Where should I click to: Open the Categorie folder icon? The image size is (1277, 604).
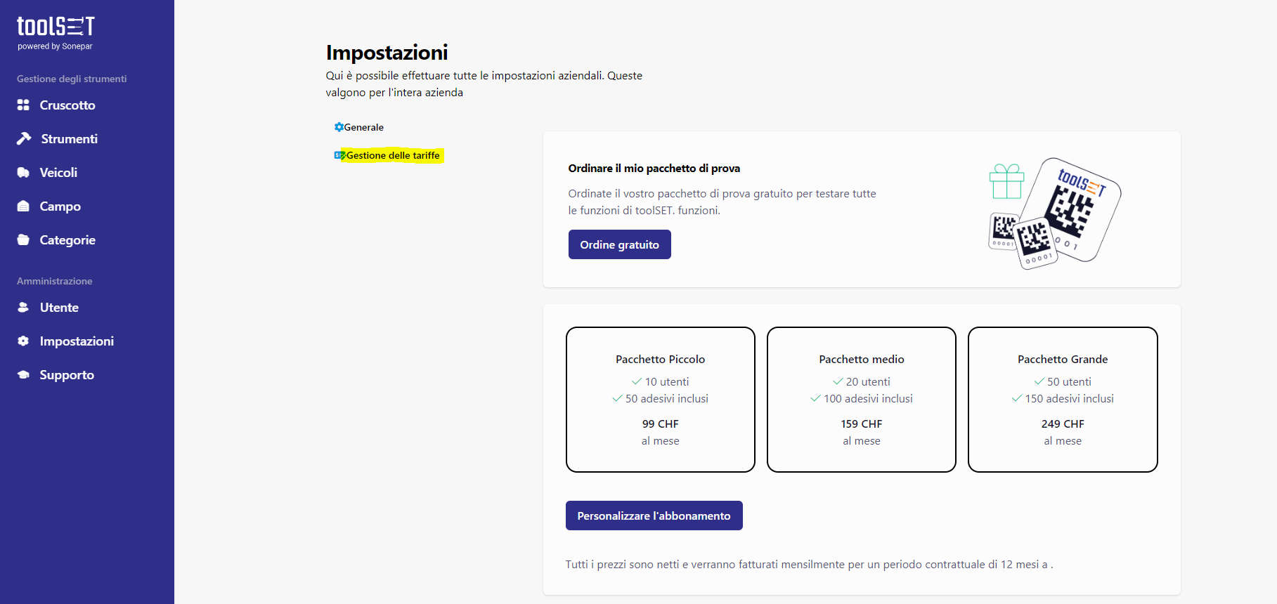pos(23,239)
